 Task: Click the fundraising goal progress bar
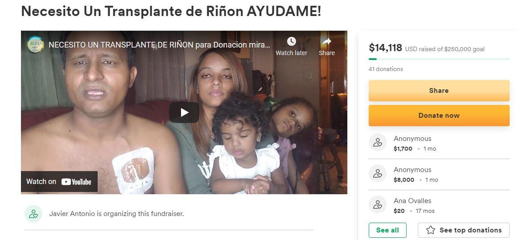439,59
